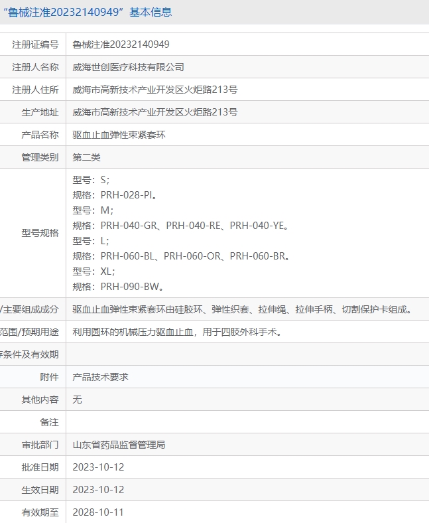Click the composition description with 硅胶环
The image size is (429, 523).
click(242, 309)
